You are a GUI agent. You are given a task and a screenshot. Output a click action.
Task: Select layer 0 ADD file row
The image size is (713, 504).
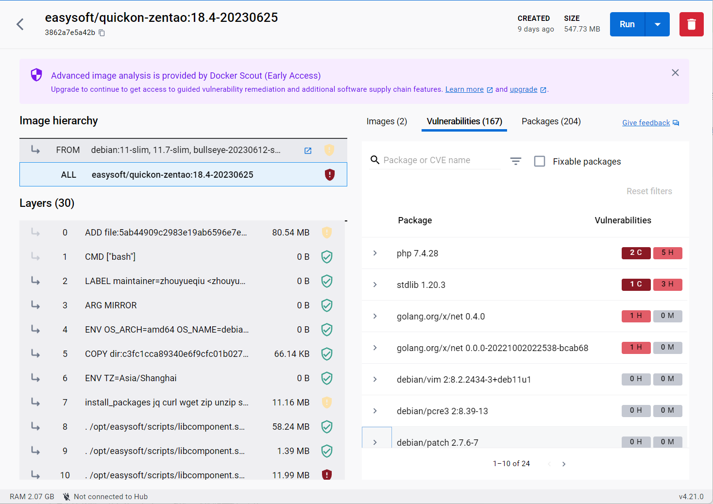click(x=182, y=233)
